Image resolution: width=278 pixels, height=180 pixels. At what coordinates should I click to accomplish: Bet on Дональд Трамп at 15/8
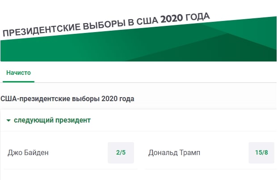[261, 153]
